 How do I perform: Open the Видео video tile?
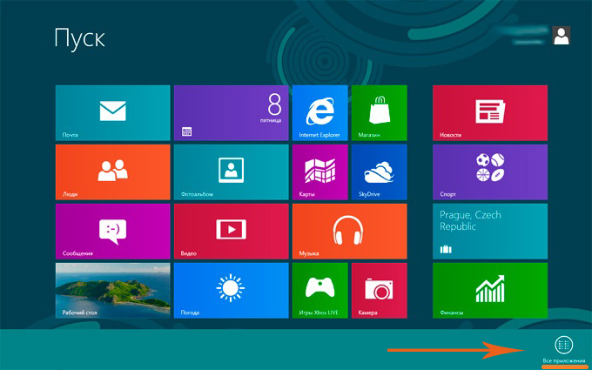pos(231,232)
